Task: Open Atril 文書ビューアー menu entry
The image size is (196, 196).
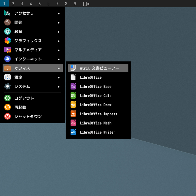Action: [98, 68]
